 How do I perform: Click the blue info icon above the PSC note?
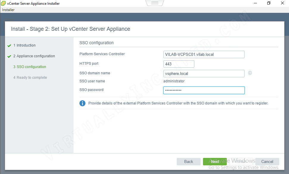pyautogui.click(x=82, y=103)
